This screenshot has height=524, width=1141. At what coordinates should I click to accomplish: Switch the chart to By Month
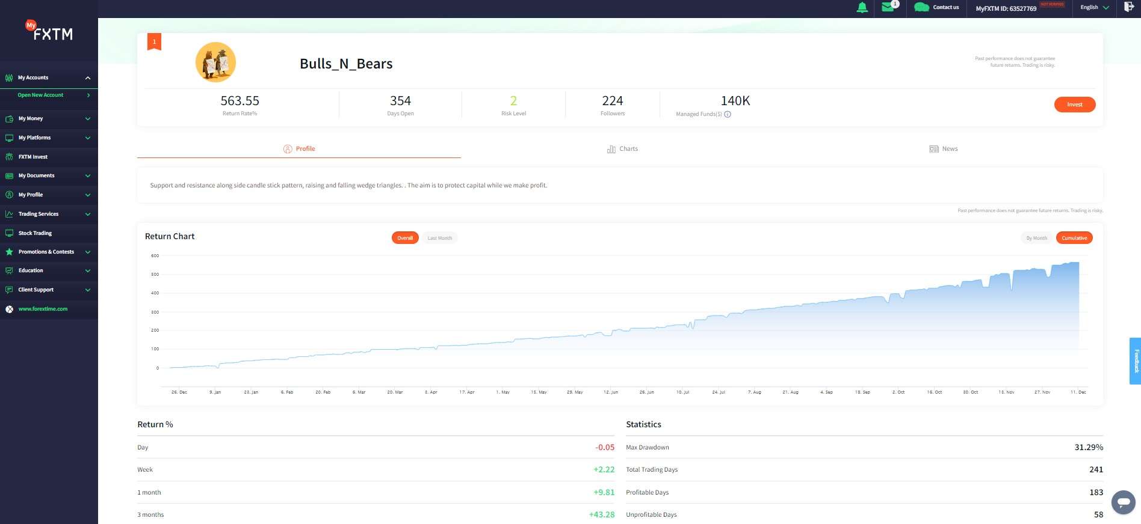pyautogui.click(x=1037, y=238)
